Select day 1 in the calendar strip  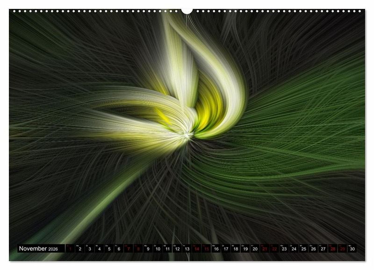70,249
